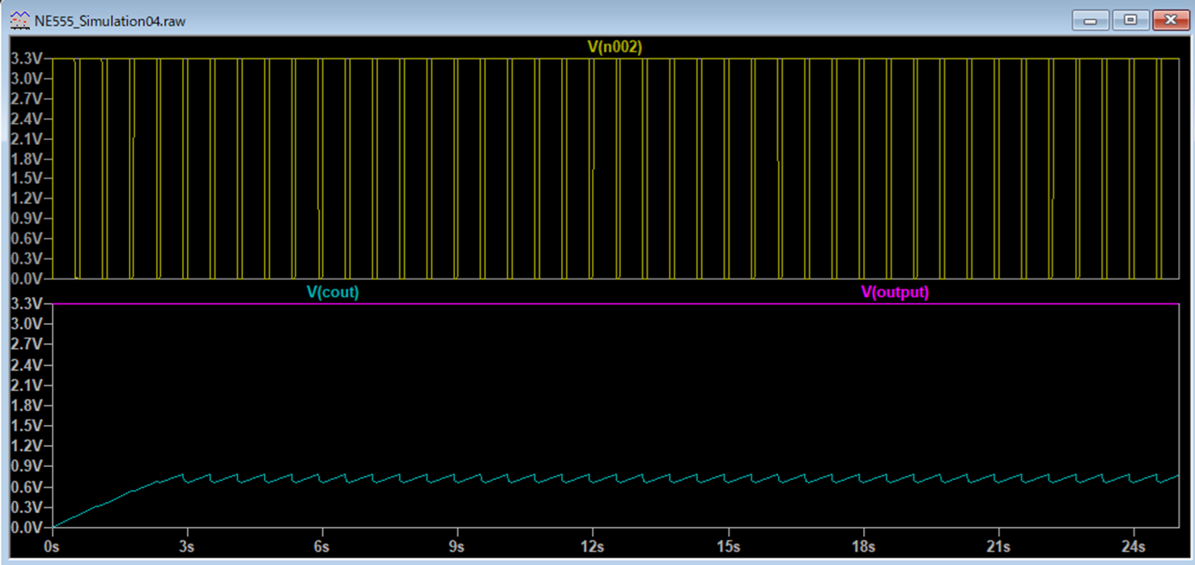Minimize the NE555_Simulation04.raw window
Image resolution: width=1195 pixels, height=565 pixels.
click(1090, 20)
